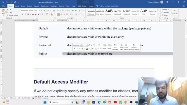Screen dimensions: 187x105
Task: Center align text in the ribbon
Action: pyautogui.click(x=61, y=14)
